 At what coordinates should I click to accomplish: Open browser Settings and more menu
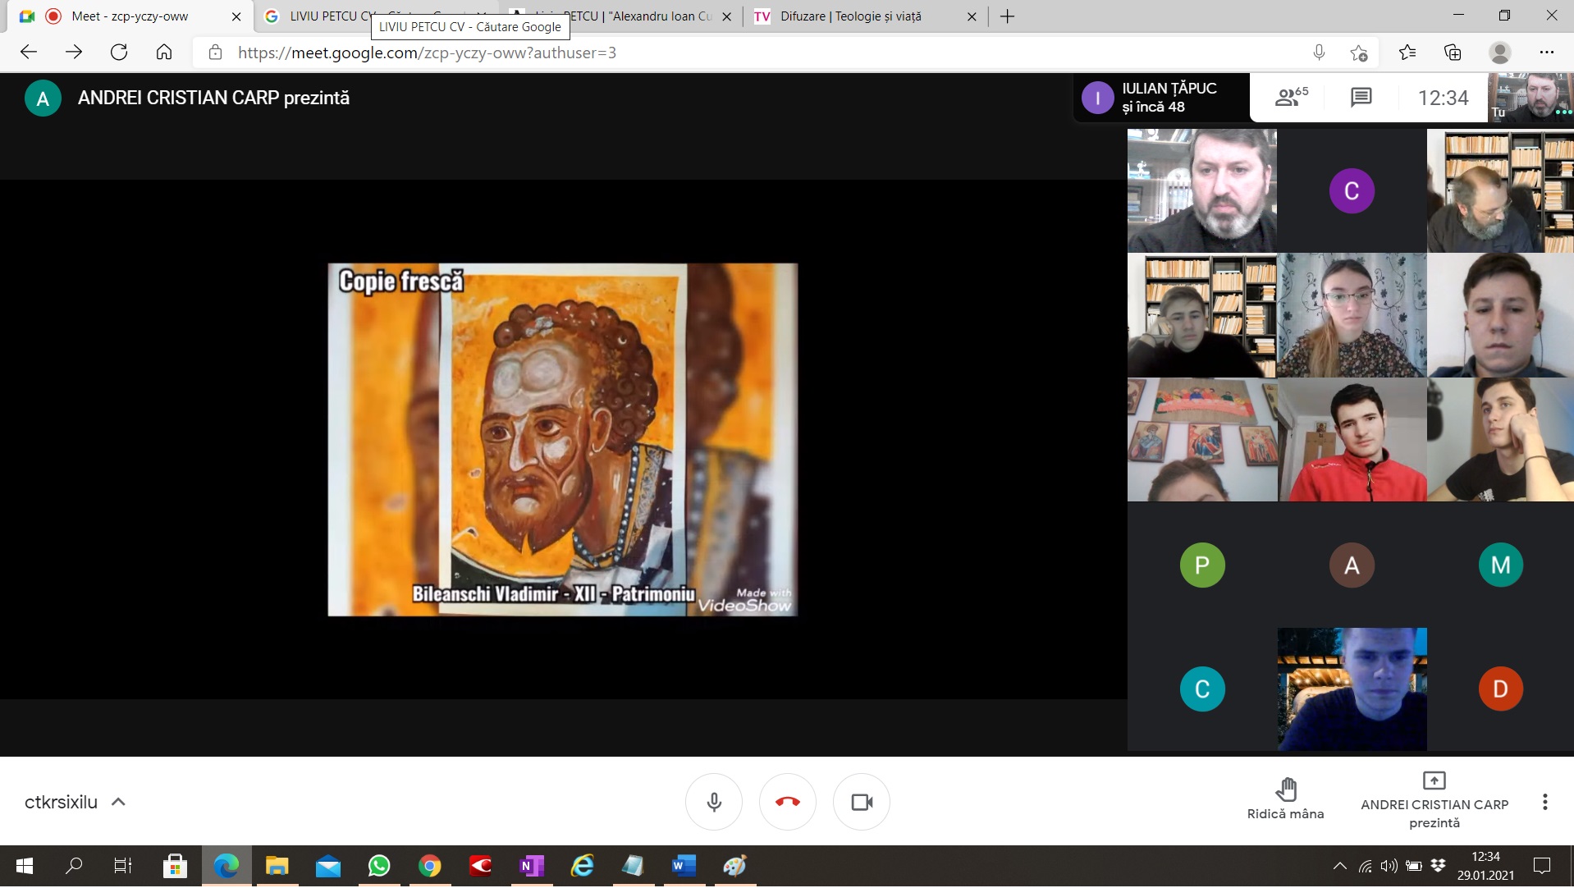click(x=1546, y=53)
